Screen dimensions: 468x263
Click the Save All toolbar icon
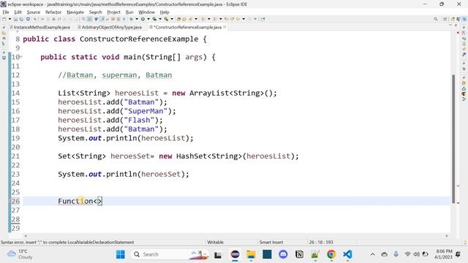pyautogui.click(x=21, y=19)
